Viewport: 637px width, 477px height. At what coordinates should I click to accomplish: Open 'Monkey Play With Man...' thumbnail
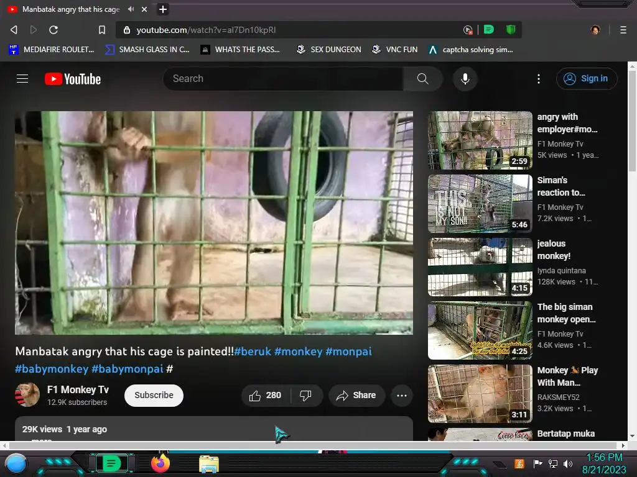(480, 393)
